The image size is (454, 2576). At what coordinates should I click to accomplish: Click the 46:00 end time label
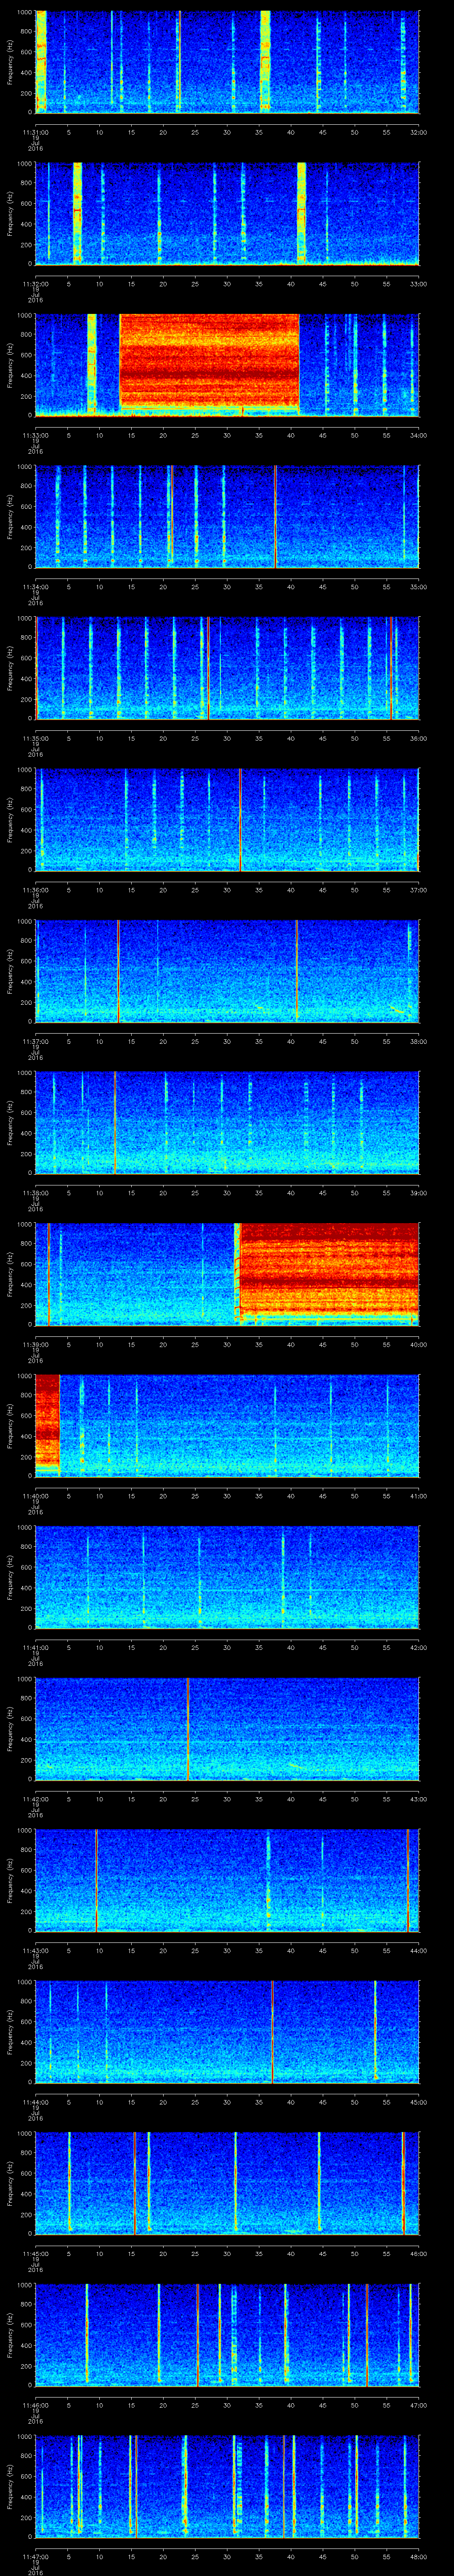coord(418,2254)
